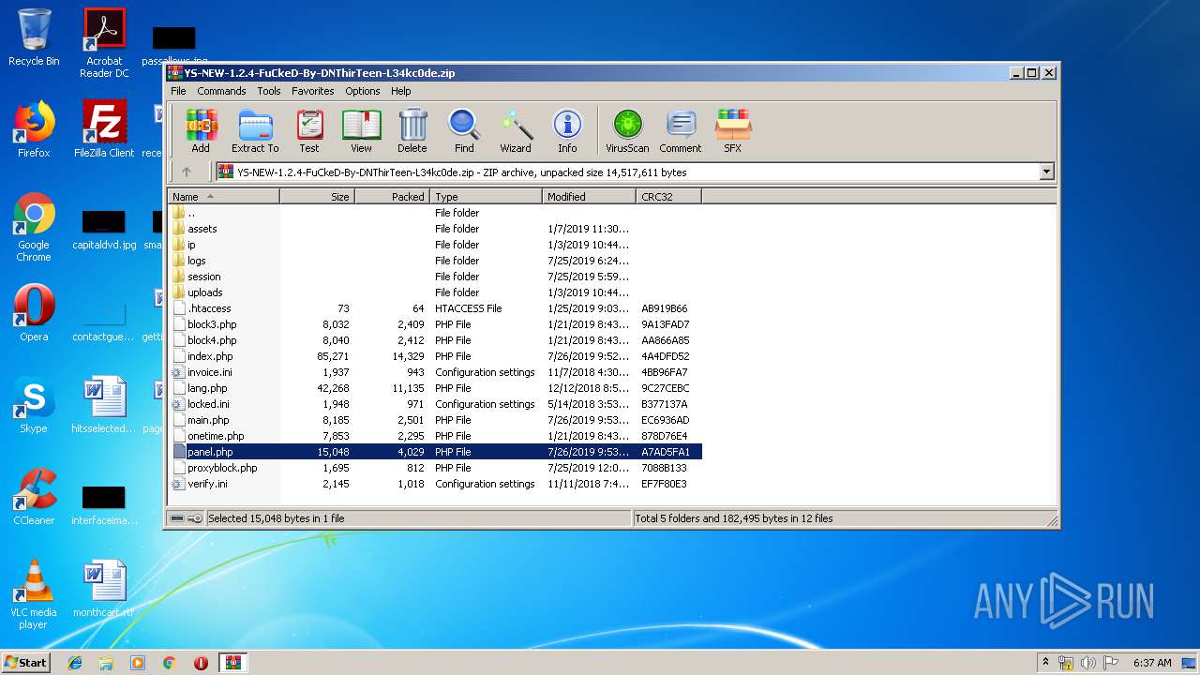Open the Skype desktop icon
Image resolution: width=1200 pixels, height=675 pixels.
[34, 405]
